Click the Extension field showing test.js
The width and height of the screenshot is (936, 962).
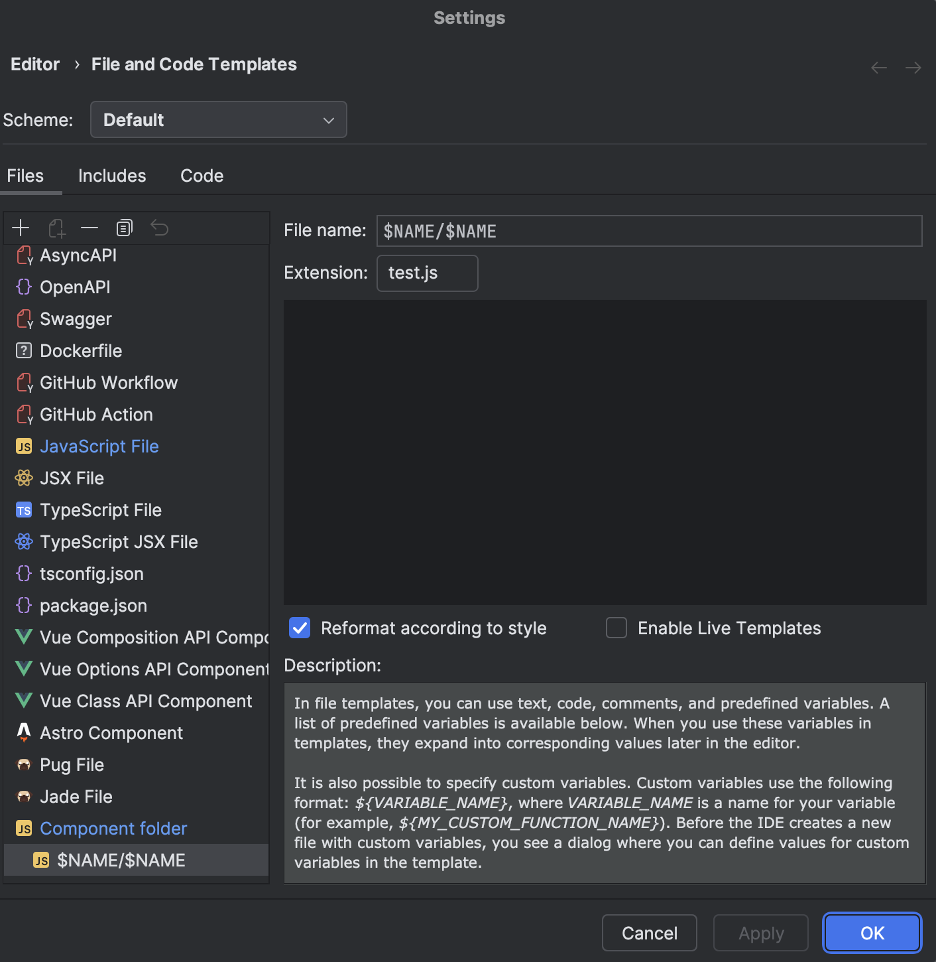click(x=428, y=273)
